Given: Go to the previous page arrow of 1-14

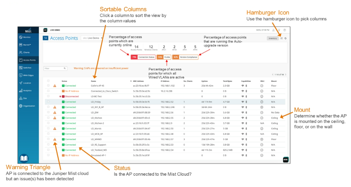Looking at the screenshot, I should click(273, 74).
